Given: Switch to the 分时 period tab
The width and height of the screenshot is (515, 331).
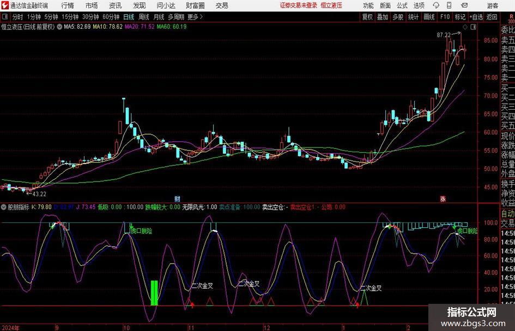Looking at the screenshot, I should (x=18, y=17).
